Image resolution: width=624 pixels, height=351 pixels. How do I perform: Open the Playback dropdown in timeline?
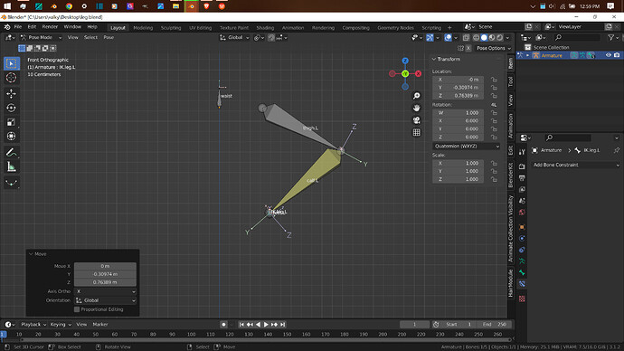[33, 325]
